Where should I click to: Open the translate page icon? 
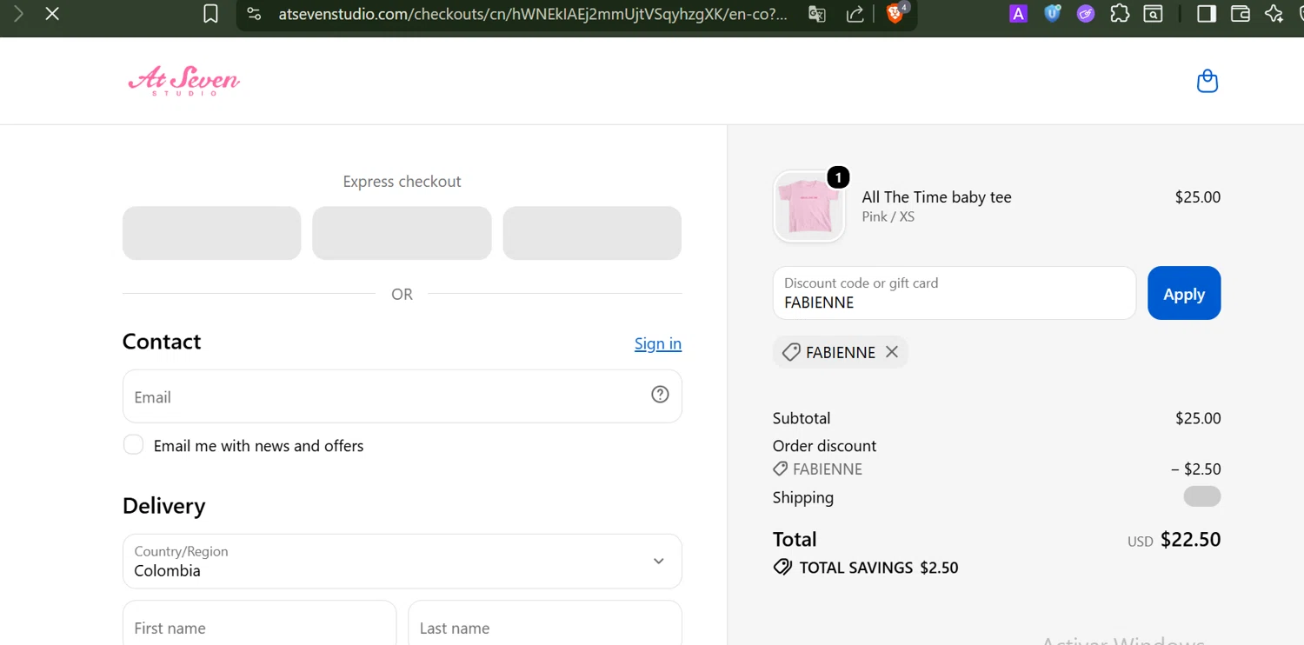point(817,14)
